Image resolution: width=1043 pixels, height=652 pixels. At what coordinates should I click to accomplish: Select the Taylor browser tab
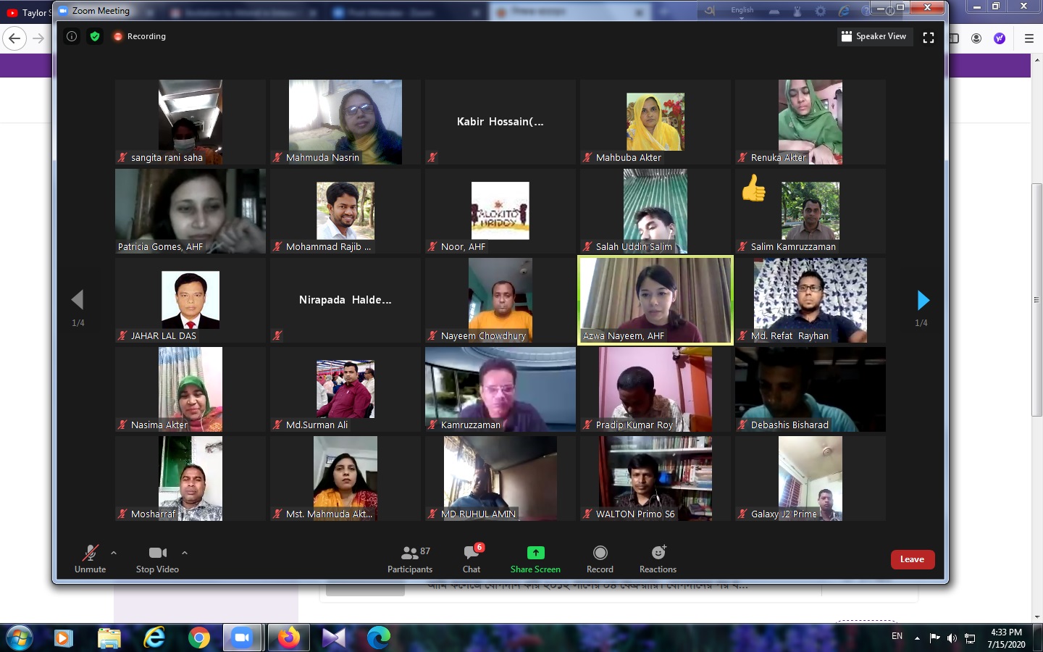point(28,12)
